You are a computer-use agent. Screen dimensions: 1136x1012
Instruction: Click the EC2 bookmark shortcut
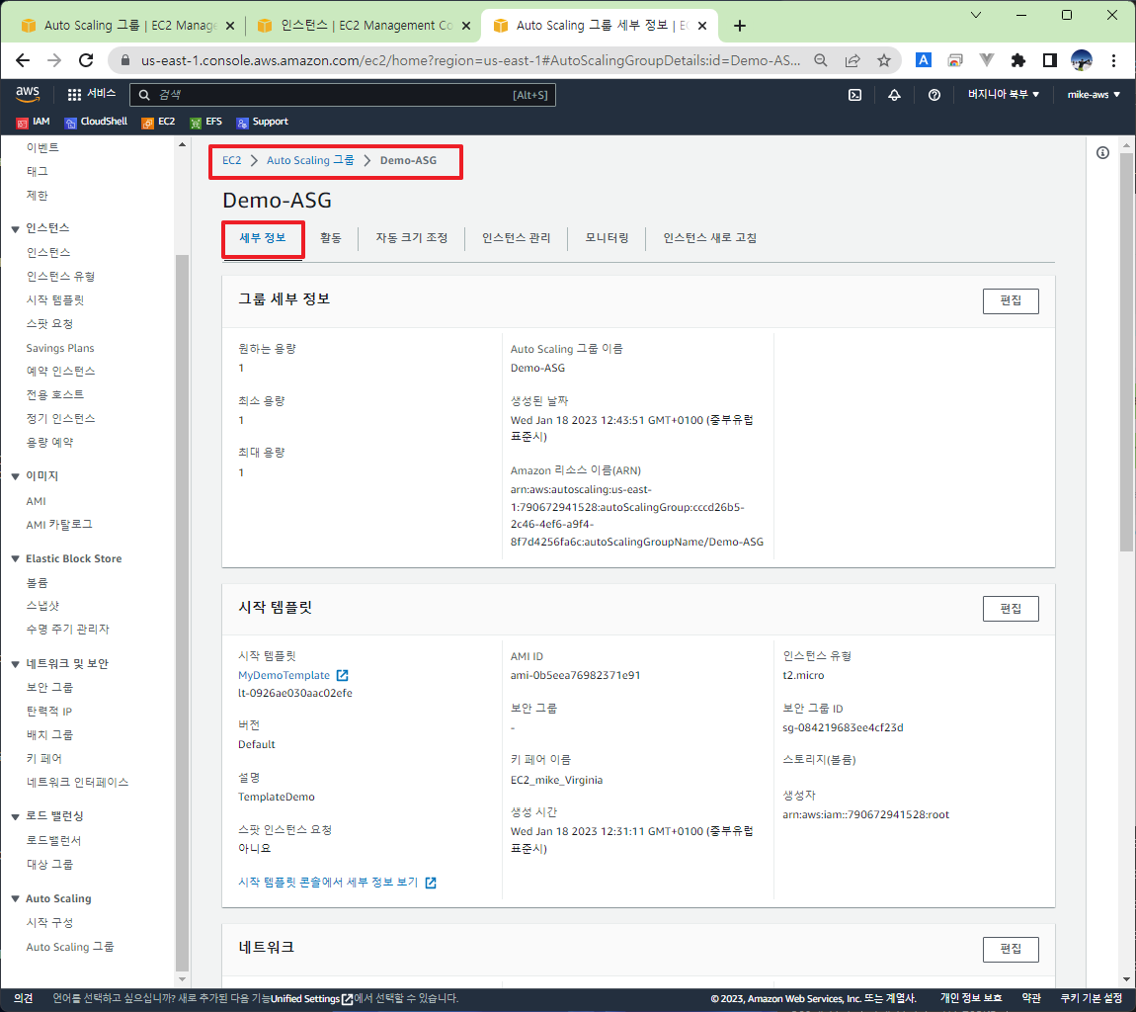159,122
